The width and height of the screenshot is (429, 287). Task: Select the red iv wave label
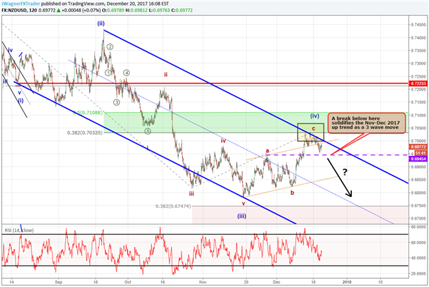point(223,141)
